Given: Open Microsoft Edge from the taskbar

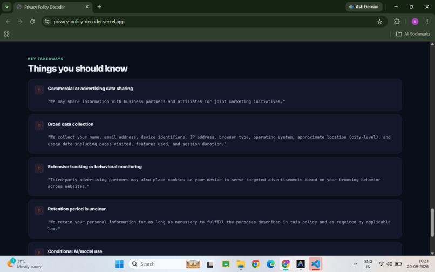Looking at the screenshot, I should (x=270, y=264).
